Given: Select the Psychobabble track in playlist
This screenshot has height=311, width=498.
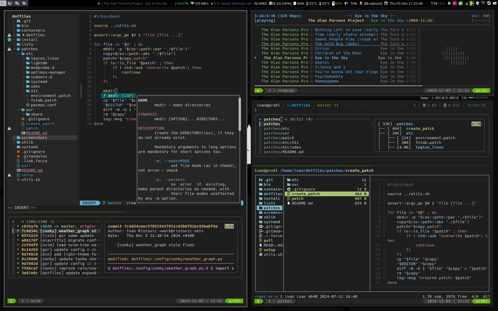Looking at the screenshot, I should click(x=329, y=76).
